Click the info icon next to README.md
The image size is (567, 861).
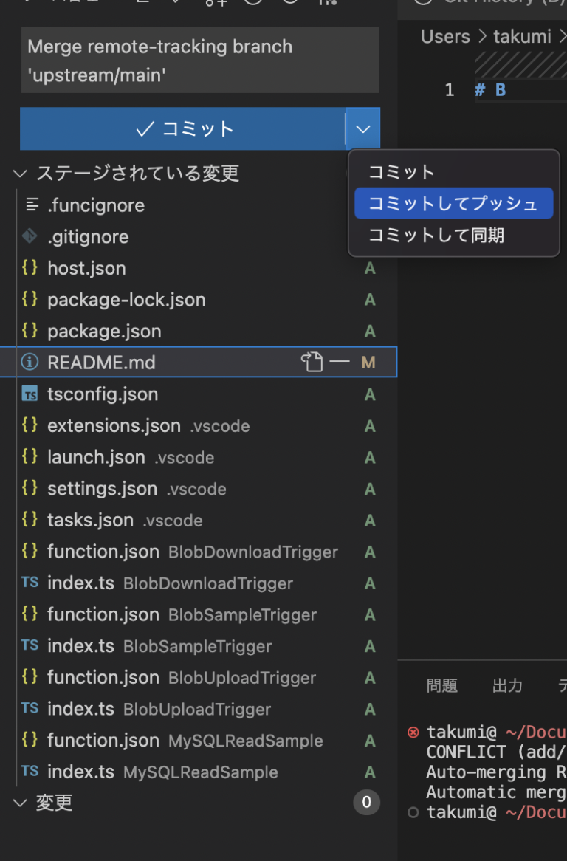coord(30,363)
